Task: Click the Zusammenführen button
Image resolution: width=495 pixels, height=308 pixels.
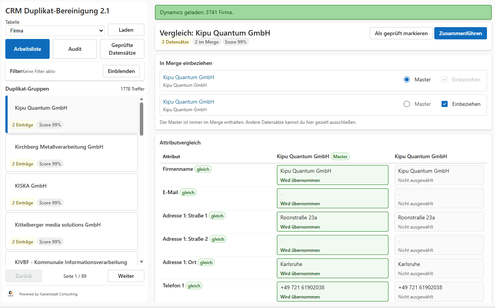Action: (461, 33)
